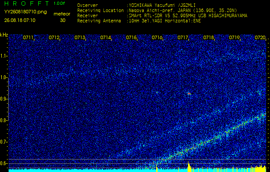
Task: Click the 1.0 frequency axis label
Action: tap(3, 77)
